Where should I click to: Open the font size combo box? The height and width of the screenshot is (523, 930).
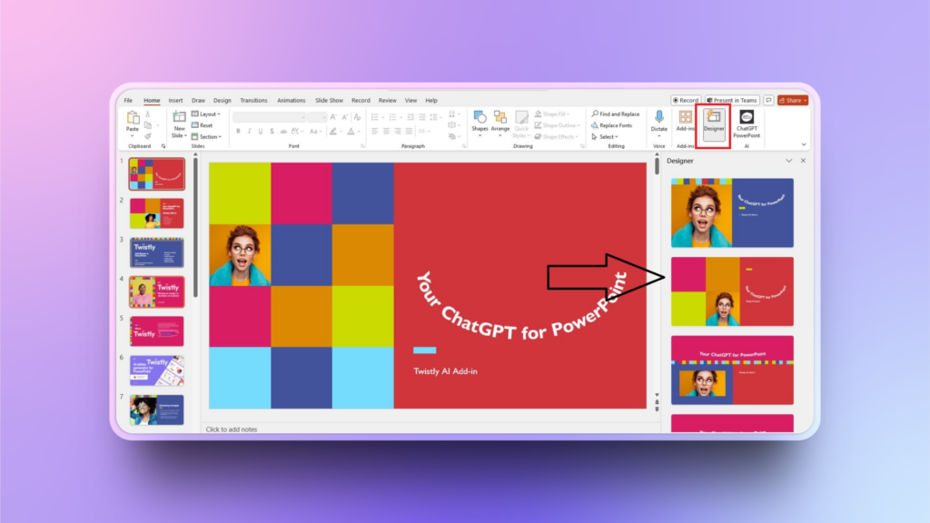coord(317,117)
